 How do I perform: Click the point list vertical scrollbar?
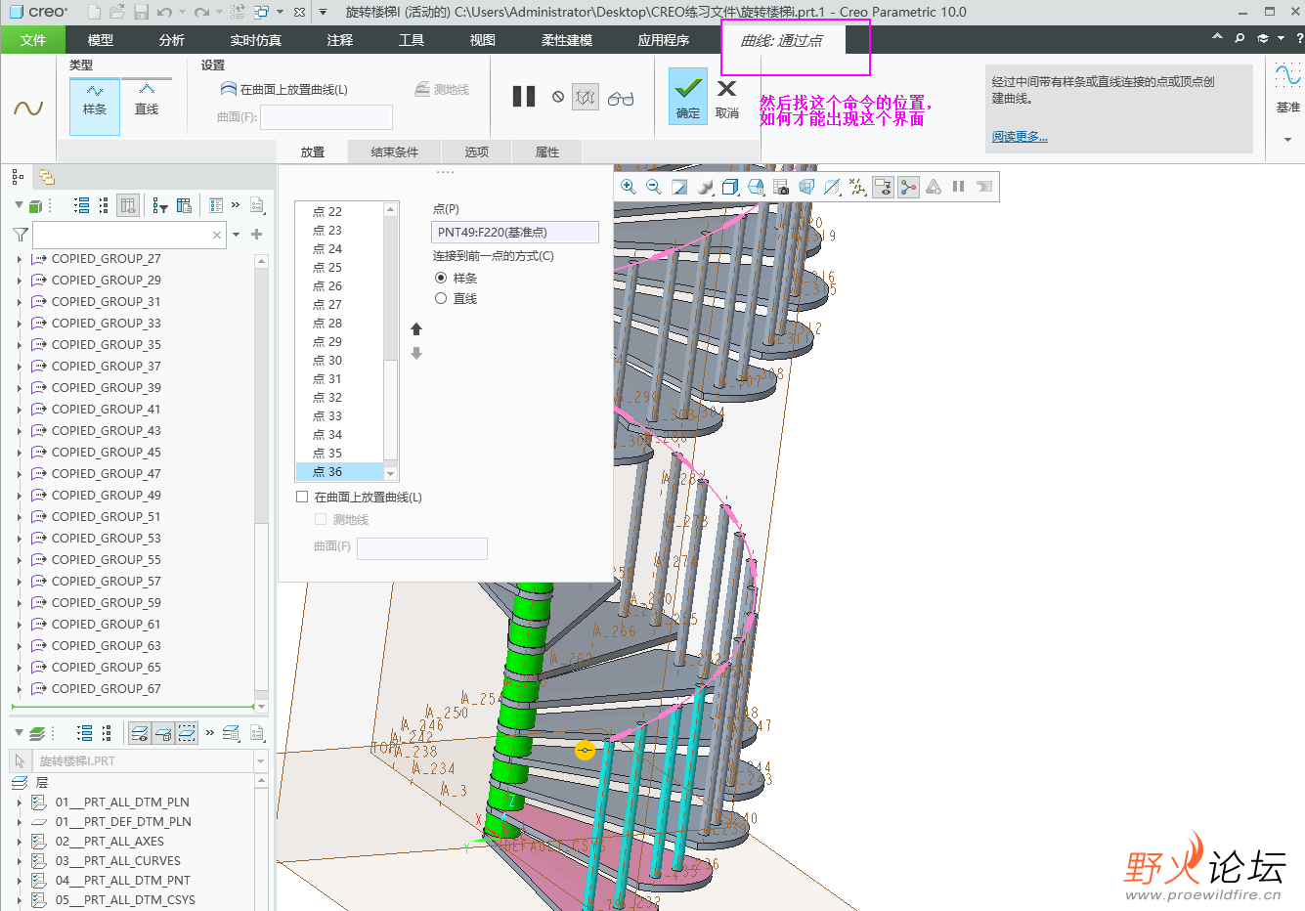[x=391, y=341]
